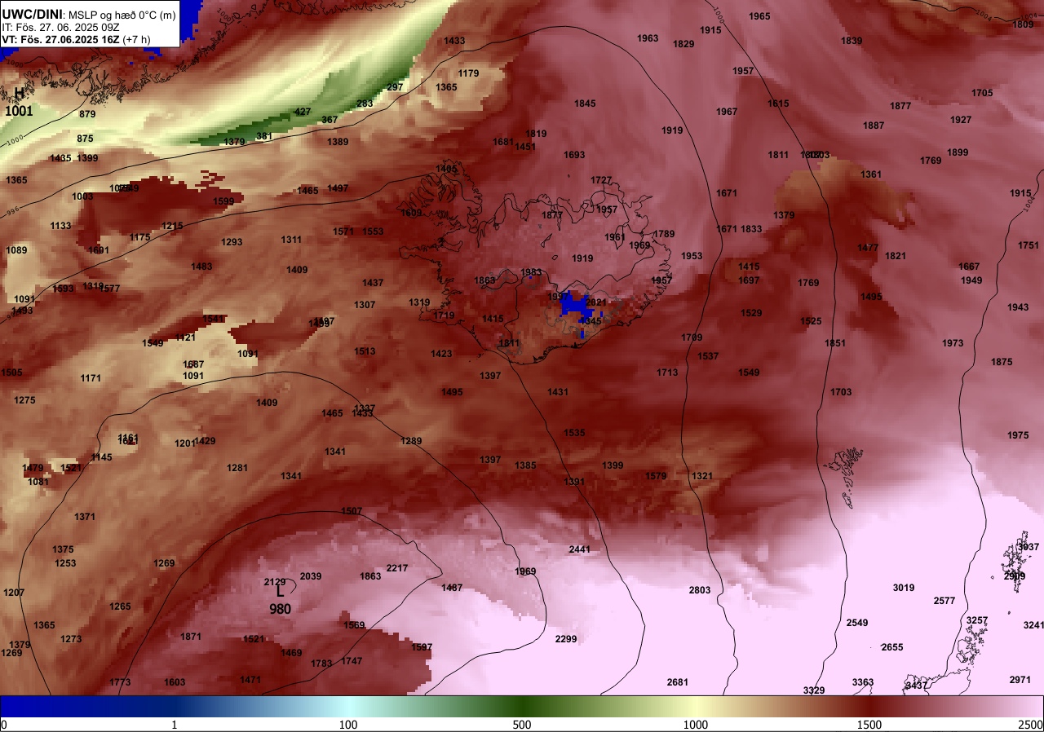Click the 1500 label on the color scale

point(869,725)
